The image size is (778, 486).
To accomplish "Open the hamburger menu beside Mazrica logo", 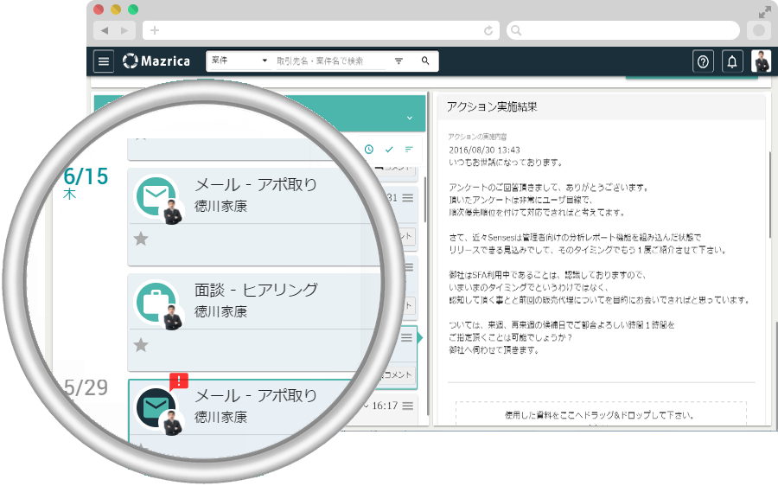I will pos(104,61).
